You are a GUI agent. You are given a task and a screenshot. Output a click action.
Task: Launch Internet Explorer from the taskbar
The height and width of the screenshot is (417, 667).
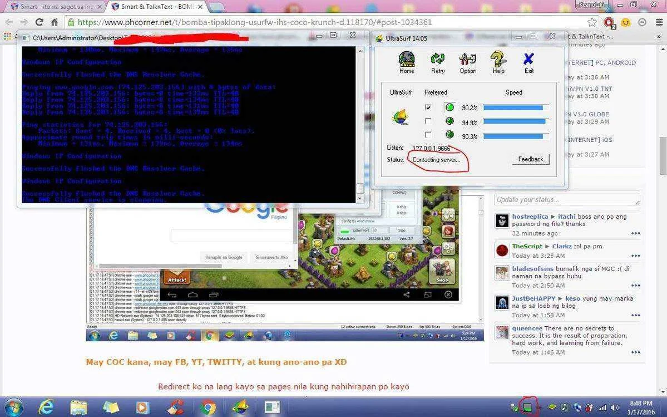46,408
